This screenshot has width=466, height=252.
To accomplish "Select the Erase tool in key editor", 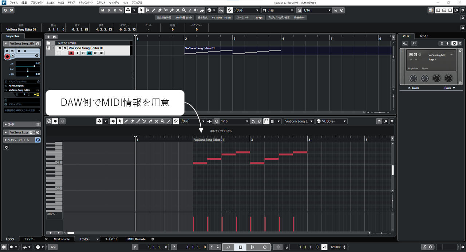I will [x=132, y=121].
